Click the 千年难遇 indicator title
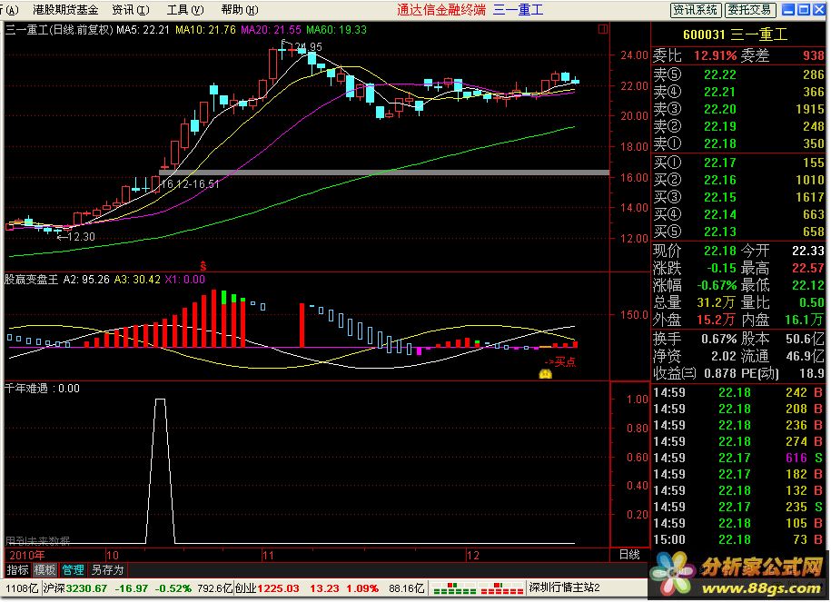Screen dimensions: 831x602 click(26, 389)
